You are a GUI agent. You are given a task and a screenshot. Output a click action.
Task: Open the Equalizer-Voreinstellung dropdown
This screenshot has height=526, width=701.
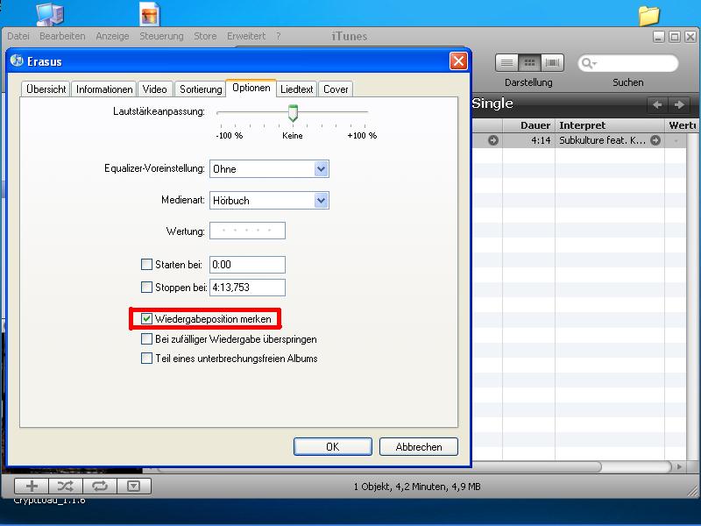point(321,169)
